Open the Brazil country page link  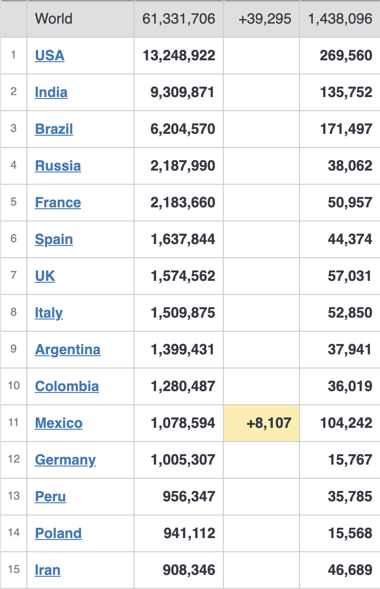pyautogui.click(x=54, y=129)
